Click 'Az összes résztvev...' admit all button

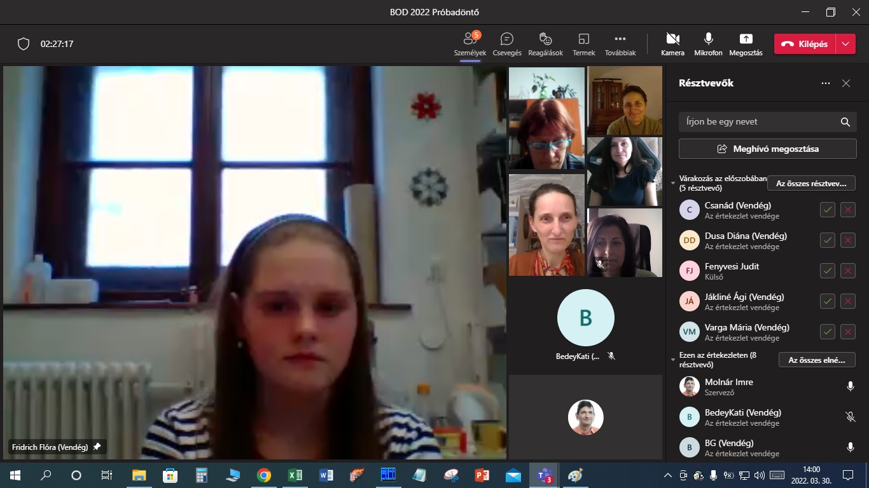(811, 183)
